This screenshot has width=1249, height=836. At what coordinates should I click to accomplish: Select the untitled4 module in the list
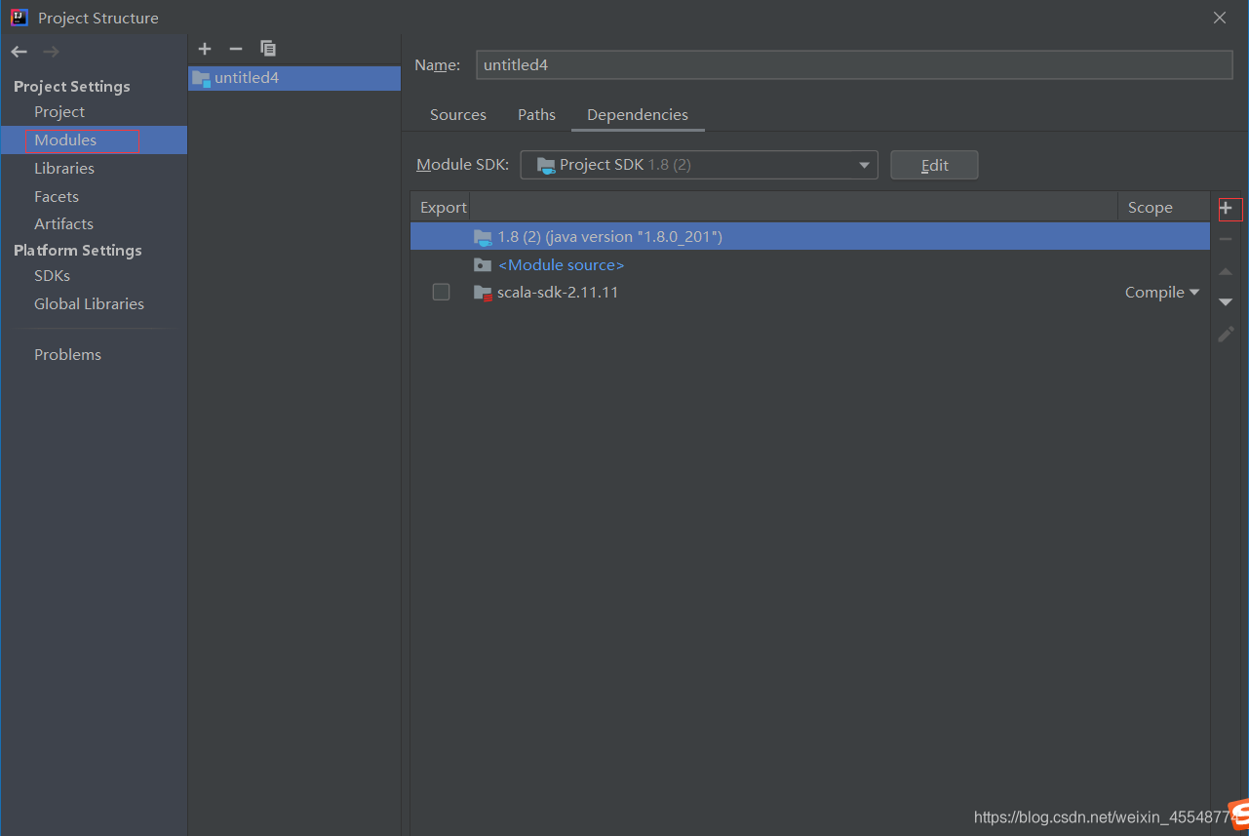pyautogui.click(x=294, y=78)
